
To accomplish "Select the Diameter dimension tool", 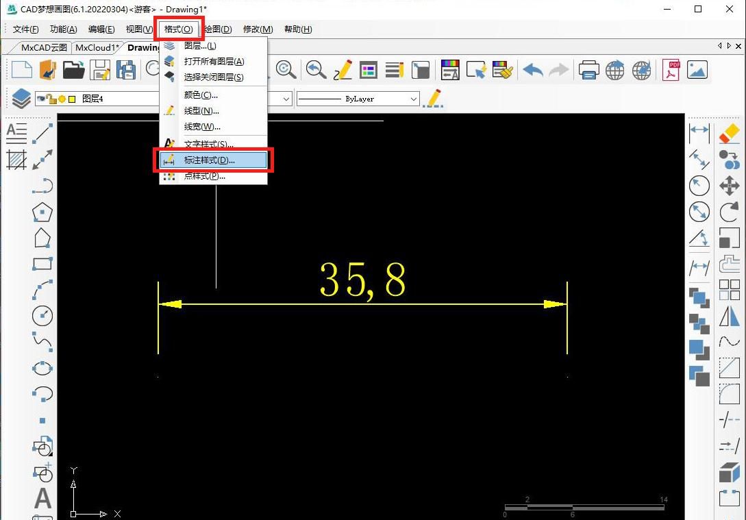I will coord(699,212).
